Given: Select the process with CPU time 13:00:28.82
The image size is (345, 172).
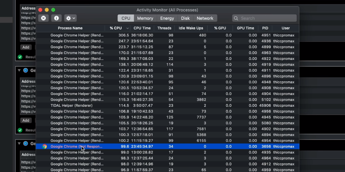Looking at the screenshot, I should click(x=167, y=152).
